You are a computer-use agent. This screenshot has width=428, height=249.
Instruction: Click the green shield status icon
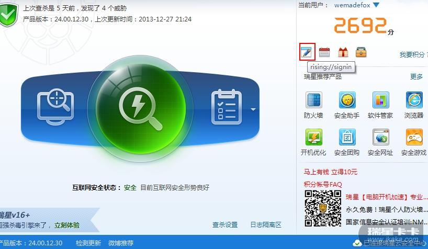pos(8,14)
